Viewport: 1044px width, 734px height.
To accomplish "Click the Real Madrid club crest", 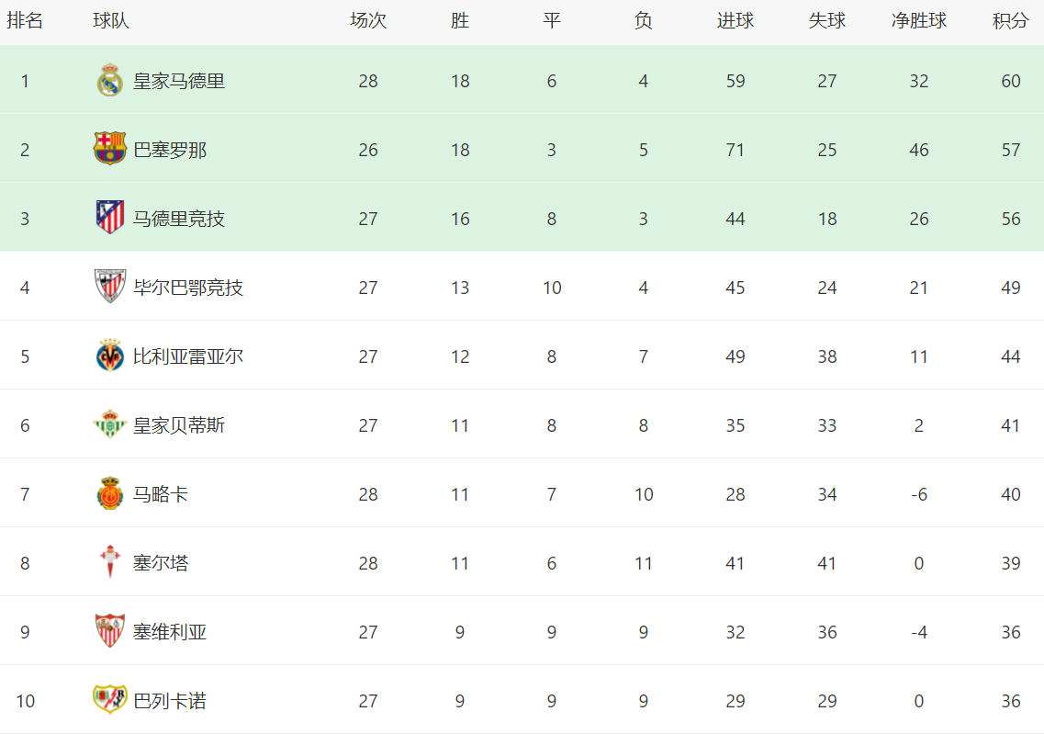I will (x=110, y=81).
